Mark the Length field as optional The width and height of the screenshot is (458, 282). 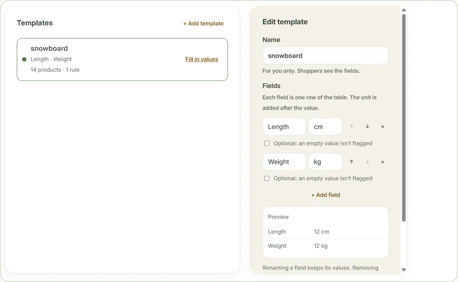click(x=267, y=143)
